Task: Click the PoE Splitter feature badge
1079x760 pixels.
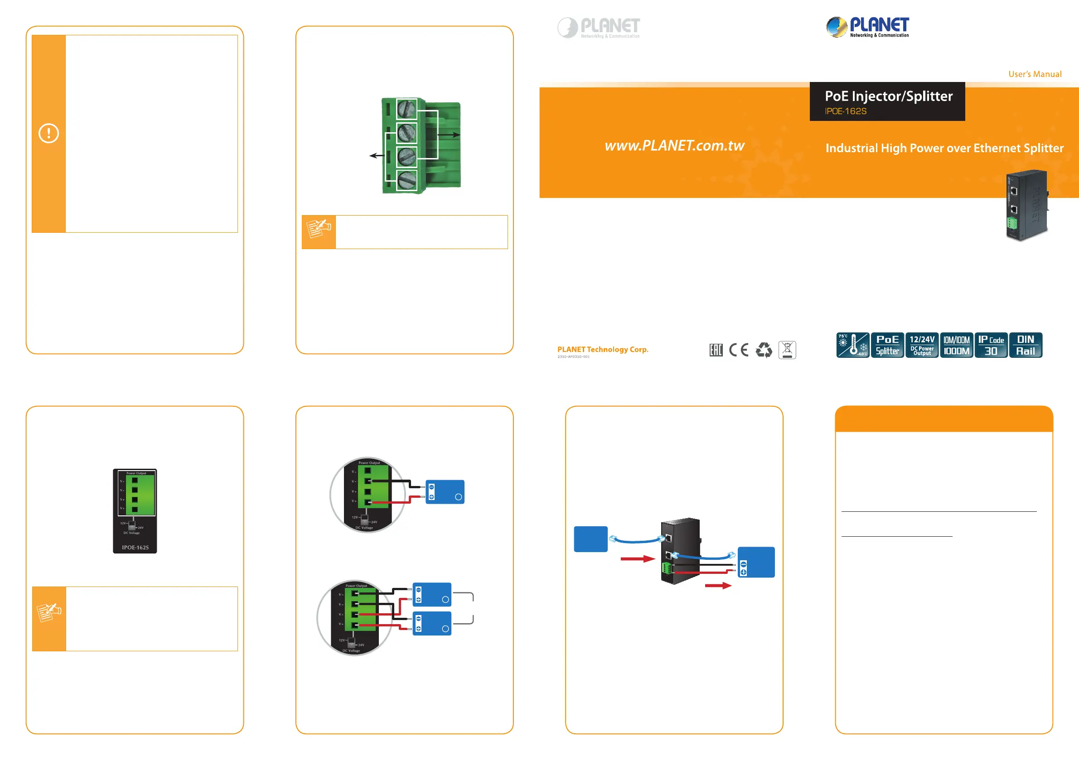Action: tap(887, 345)
